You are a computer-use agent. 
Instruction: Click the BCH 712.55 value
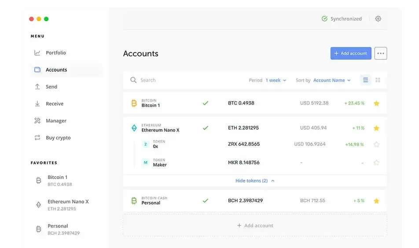click(x=312, y=201)
